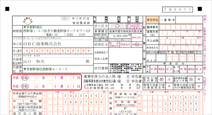Click the 添付書類 label
This screenshot has height=115, width=212.
tap(101, 68)
